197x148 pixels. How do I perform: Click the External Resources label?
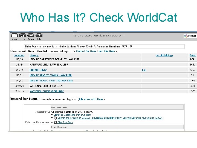coord(37,122)
